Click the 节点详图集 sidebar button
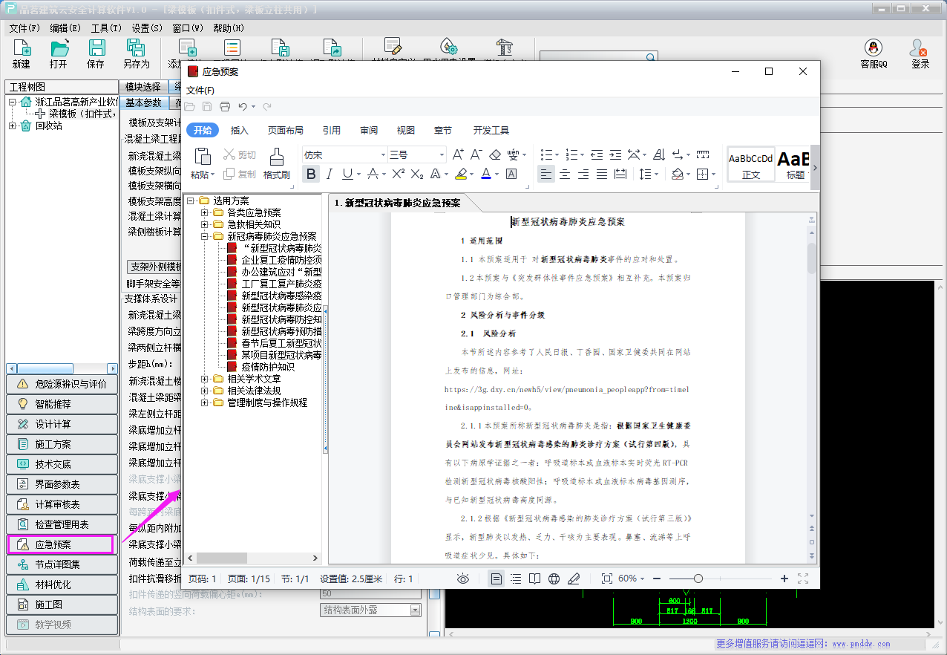Image resolution: width=947 pixels, height=655 pixels. [x=62, y=564]
